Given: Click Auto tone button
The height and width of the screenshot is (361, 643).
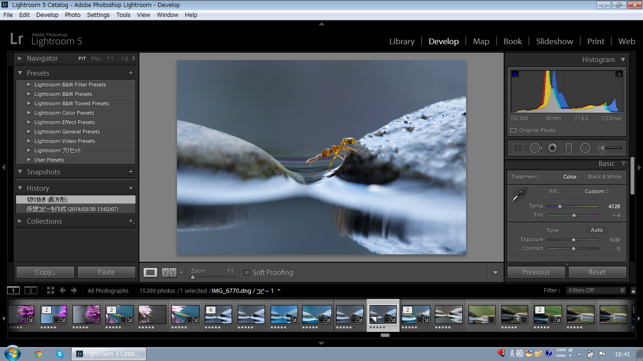Looking at the screenshot, I should 597,230.
